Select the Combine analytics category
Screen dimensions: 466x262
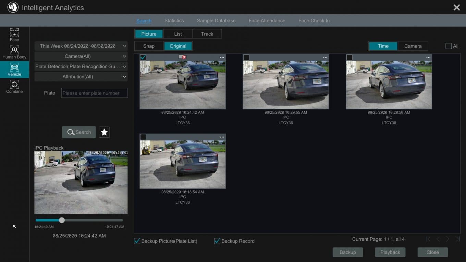(x=14, y=87)
